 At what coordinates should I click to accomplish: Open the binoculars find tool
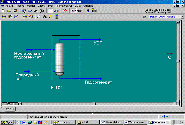(36, 11)
